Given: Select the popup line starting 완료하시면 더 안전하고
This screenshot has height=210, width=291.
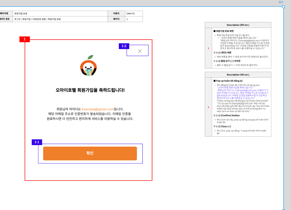Looking at the screenshot, I should point(90,119).
